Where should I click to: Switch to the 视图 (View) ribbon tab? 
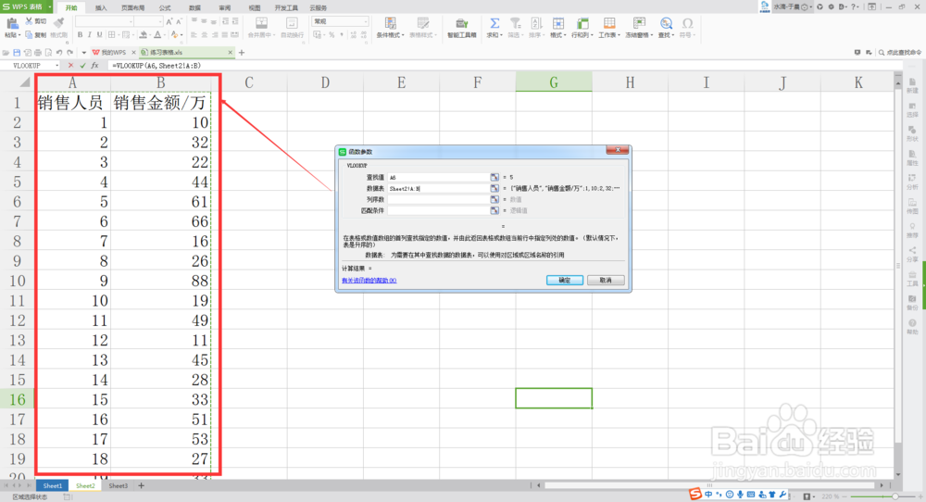click(x=255, y=7)
